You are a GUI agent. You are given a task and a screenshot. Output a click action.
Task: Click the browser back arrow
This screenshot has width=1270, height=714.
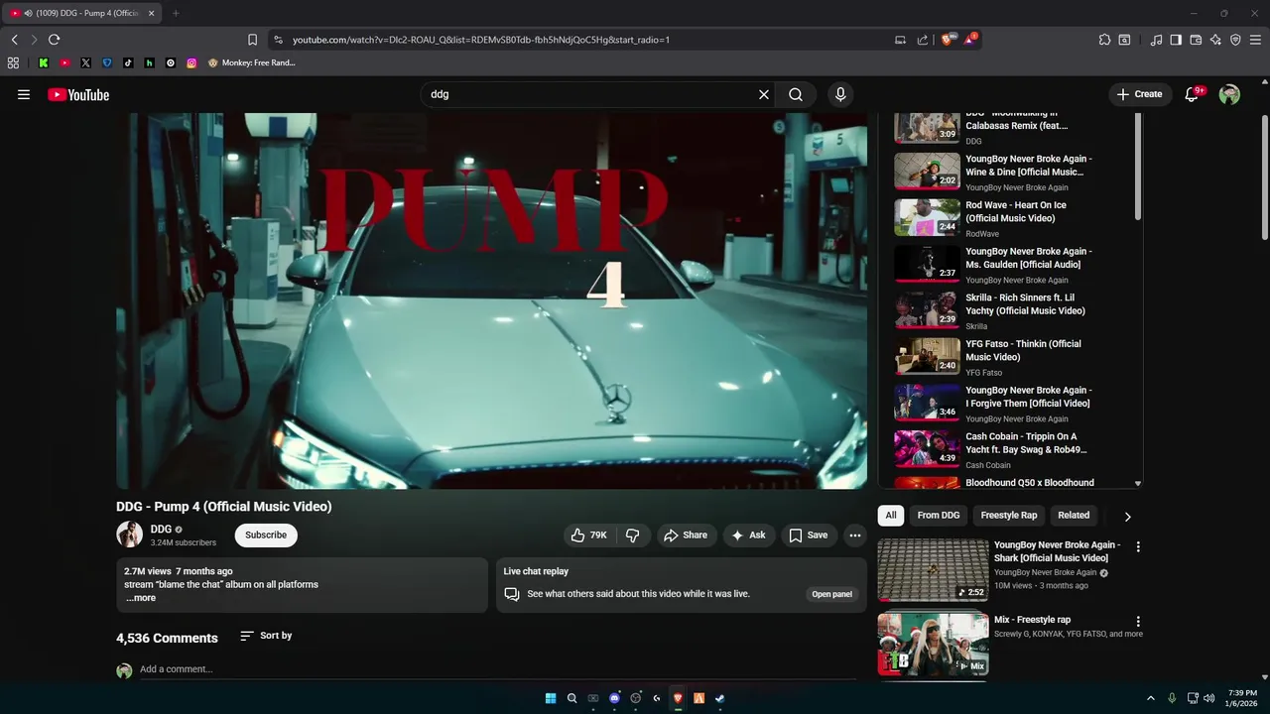tap(14, 40)
